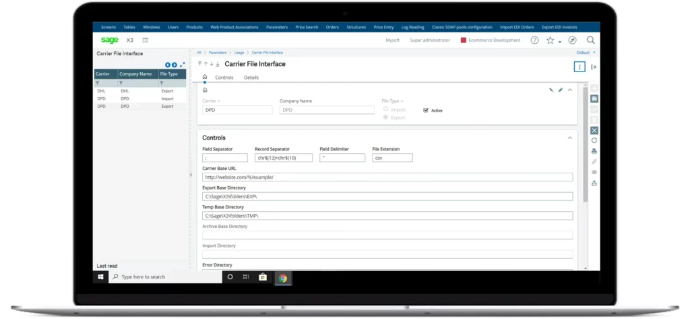The width and height of the screenshot is (690, 319).
Task: Click the exit page icon
Action: (594, 67)
